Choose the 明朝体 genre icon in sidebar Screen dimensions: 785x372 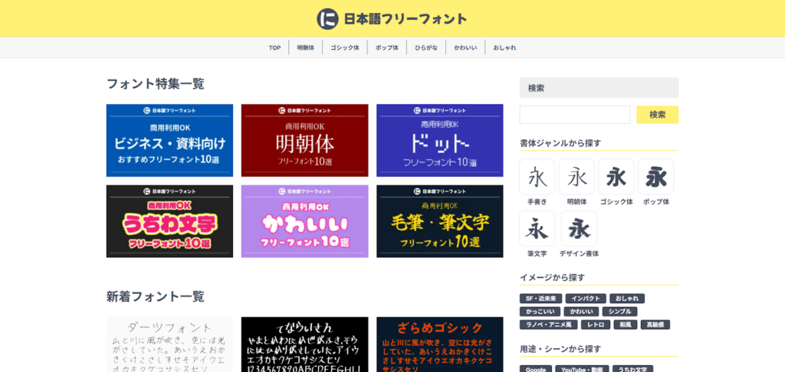(x=576, y=178)
